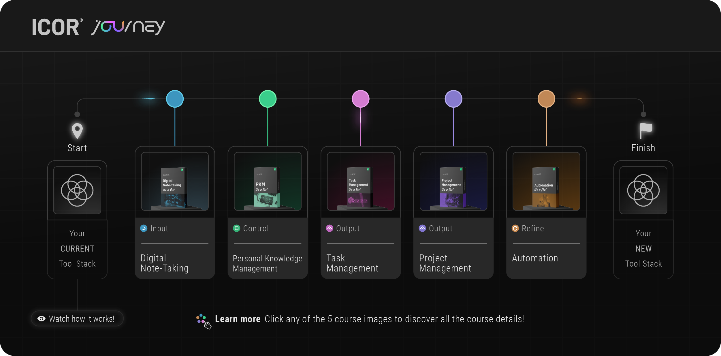Click the Learn more text
The image size is (721, 356).
(x=238, y=319)
